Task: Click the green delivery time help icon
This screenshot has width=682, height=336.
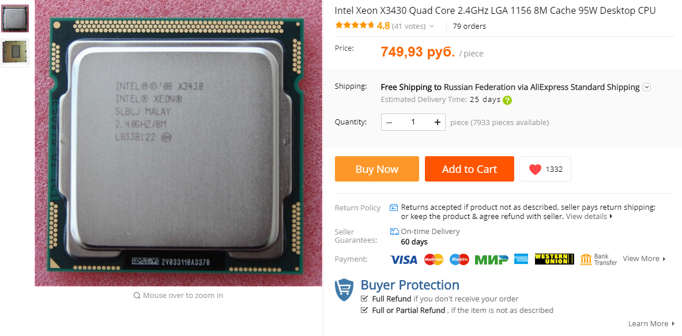Action: [507, 100]
